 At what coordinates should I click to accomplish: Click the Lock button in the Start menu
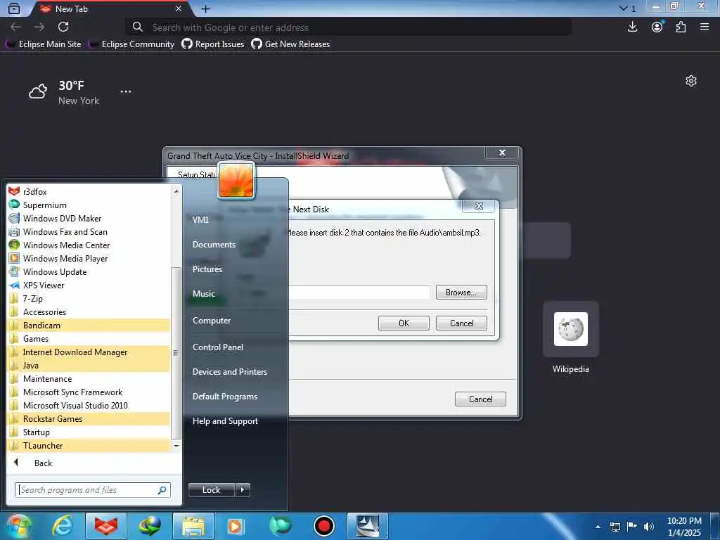tap(211, 490)
